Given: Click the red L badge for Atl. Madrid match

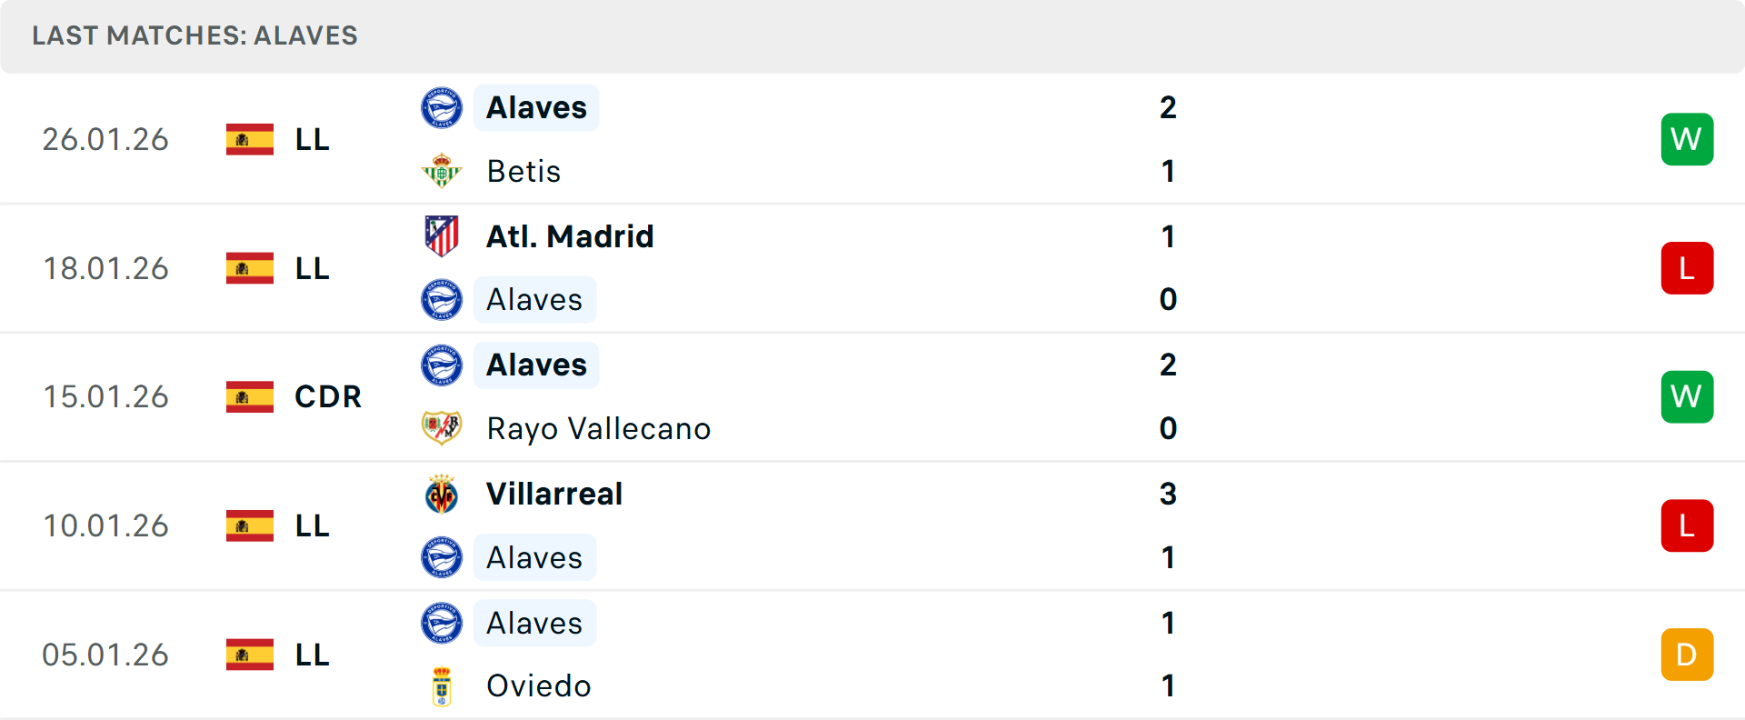Looking at the screenshot, I should (x=1687, y=267).
